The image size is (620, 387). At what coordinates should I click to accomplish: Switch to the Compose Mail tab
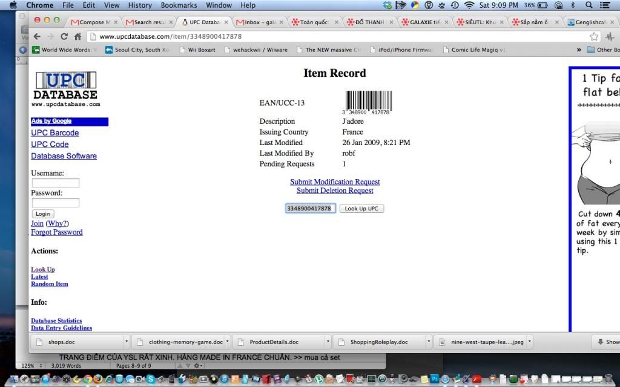click(x=91, y=22)
